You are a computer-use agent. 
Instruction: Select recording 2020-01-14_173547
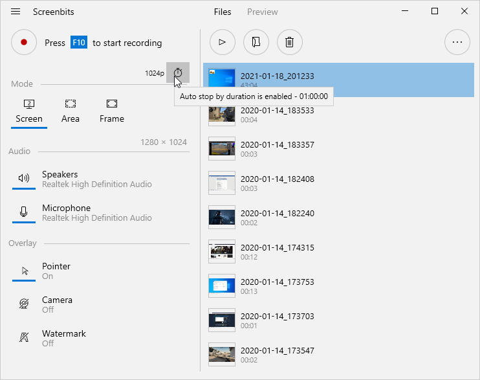coord(338,355)
